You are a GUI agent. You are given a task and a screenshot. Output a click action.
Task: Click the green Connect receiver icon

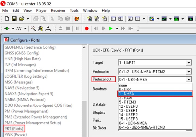point(7,29)
